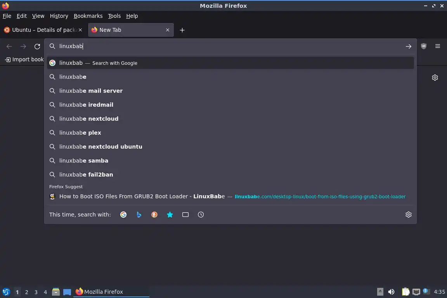Screen dimensions: 447x298
Task: Switch to workspace 1 in the pager
Action: pos(17,292)
